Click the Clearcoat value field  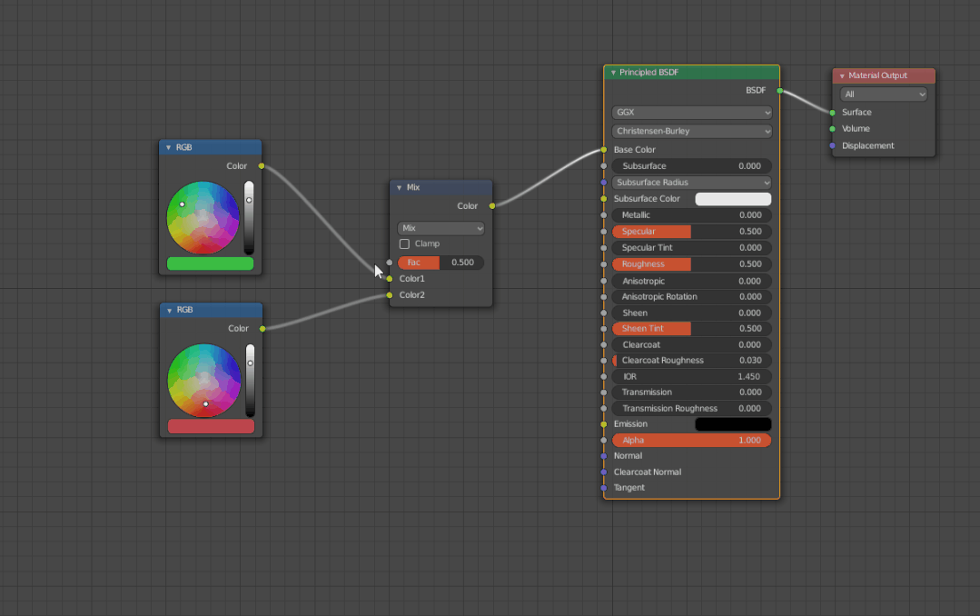(691, 344)
